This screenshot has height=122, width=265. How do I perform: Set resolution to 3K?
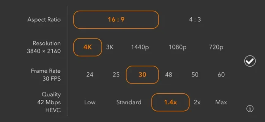[x=110, y=47]
